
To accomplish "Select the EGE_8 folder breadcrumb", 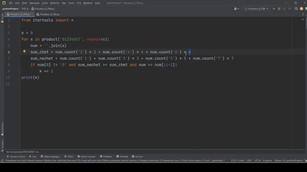I will tap(25, 9).
